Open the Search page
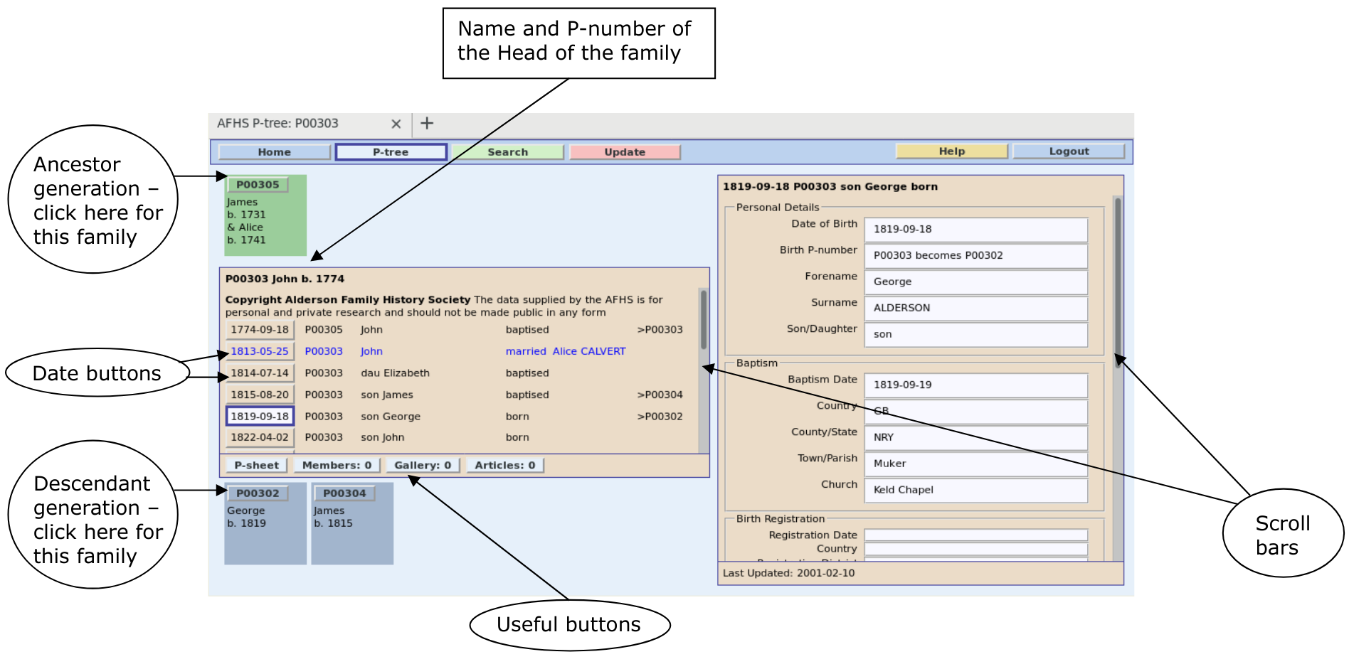 [x=507, y=152]
